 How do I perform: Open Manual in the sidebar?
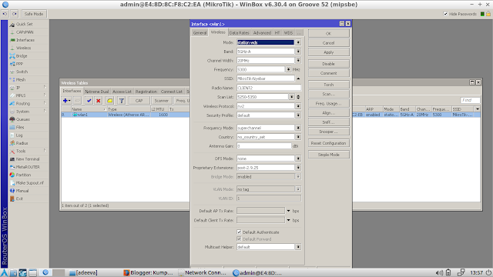coord(22,191)
